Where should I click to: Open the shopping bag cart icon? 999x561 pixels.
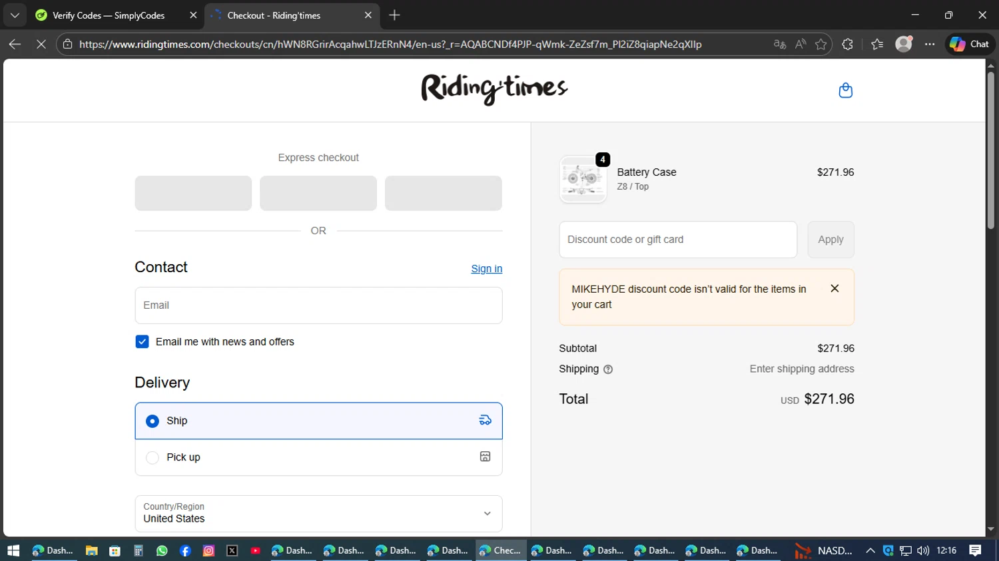[845, 91]
